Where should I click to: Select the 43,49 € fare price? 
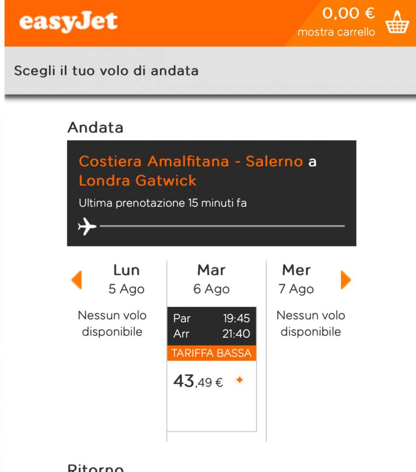click(198, 382)
